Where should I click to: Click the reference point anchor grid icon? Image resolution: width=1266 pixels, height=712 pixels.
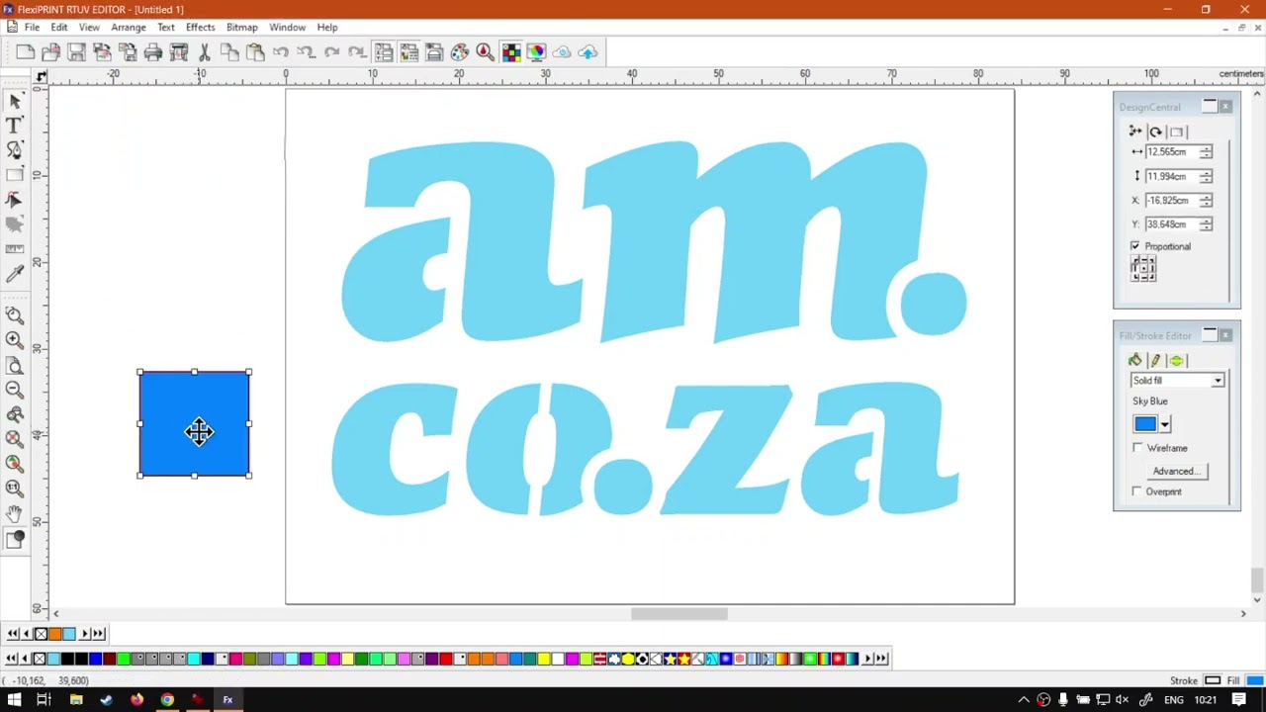point(1143,268)
